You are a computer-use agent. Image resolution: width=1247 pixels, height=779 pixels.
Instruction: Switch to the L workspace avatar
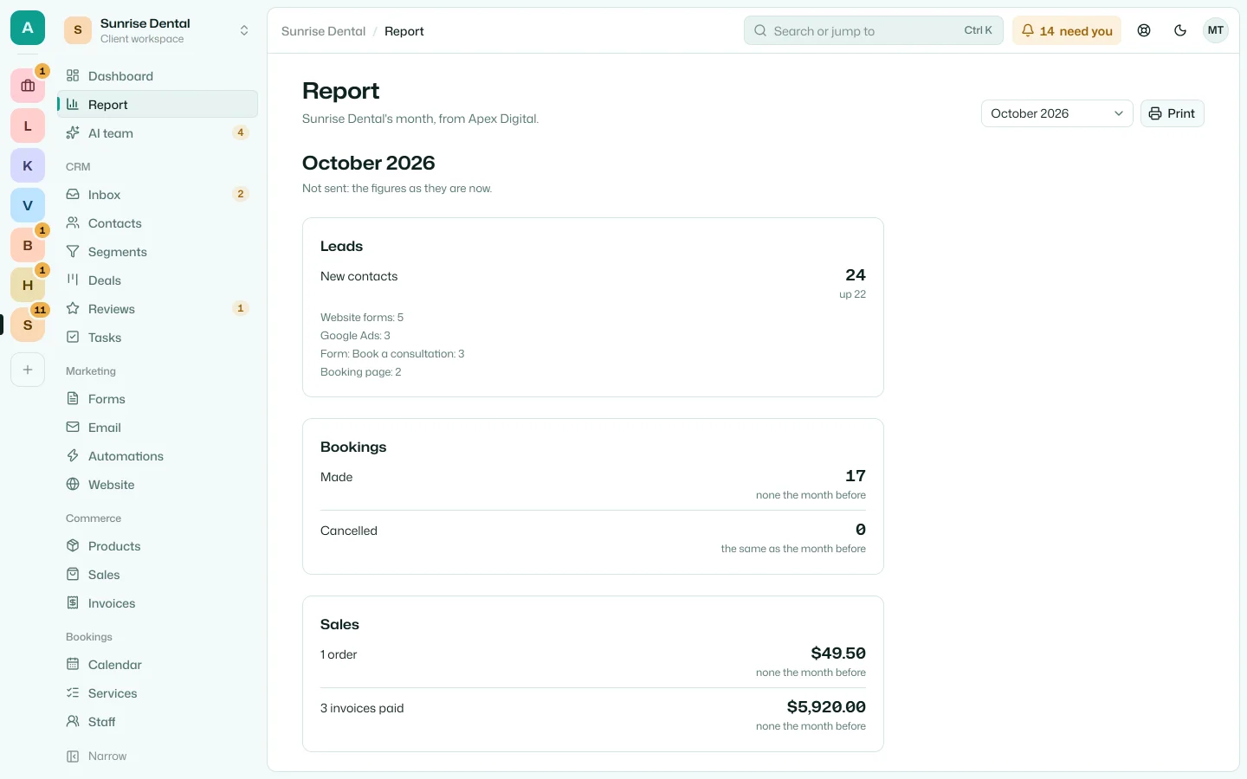[28, 126]
